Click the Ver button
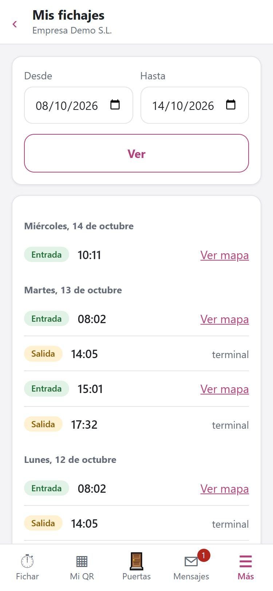 coord(136,153)
